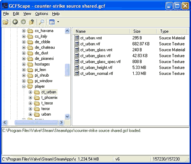Go back with the Back arrow icon
This screenshot has height=164, width=191.
15,22
